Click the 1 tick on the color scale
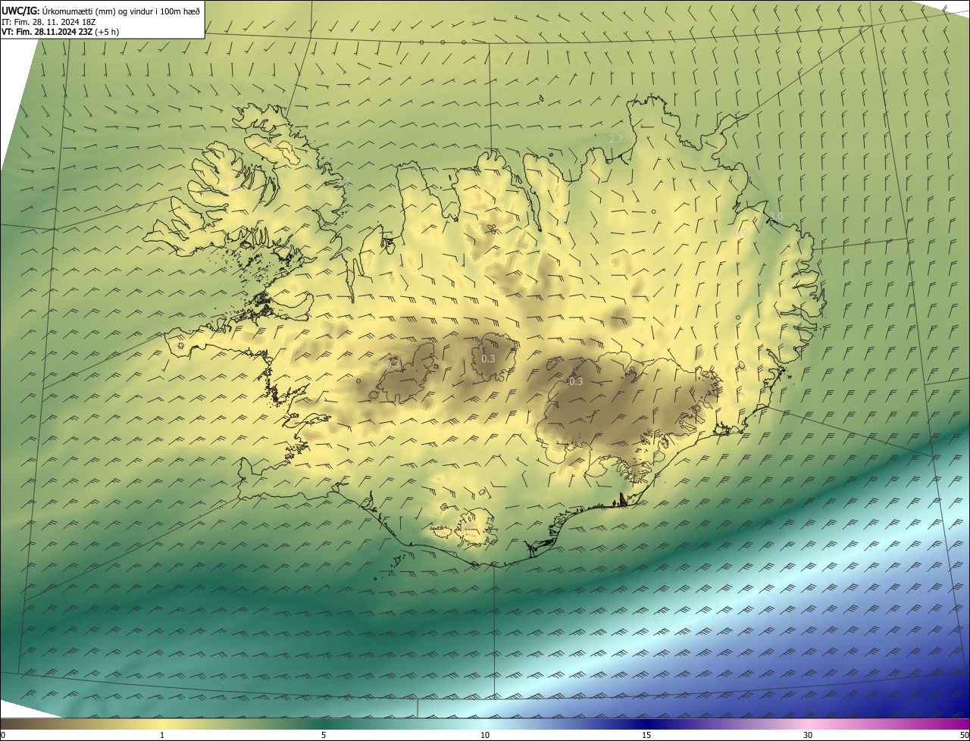Viewport: 970px width, 741px height. click(x=162, y=735)
